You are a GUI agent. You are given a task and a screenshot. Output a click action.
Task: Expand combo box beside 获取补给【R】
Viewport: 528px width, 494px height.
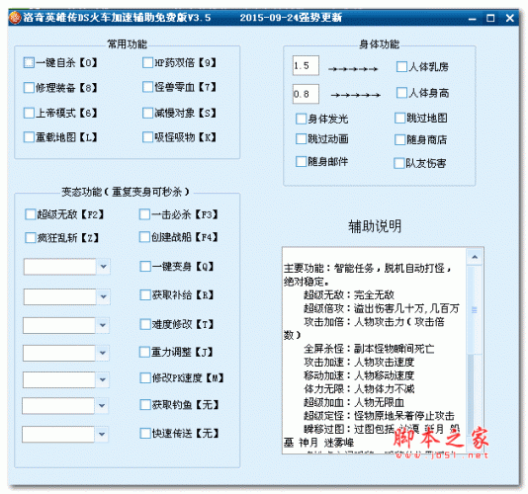(104, 296)
